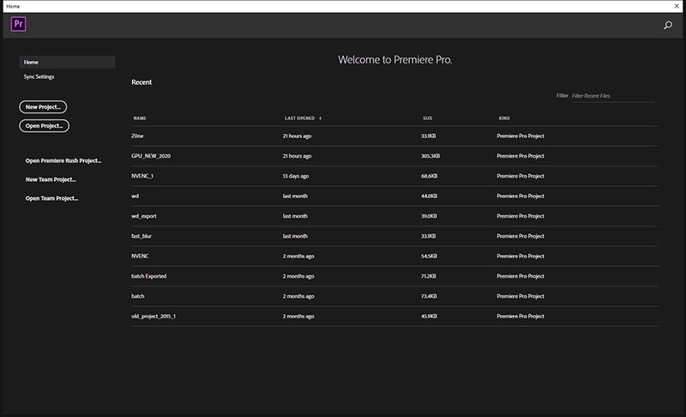This screenshot has width=686, height=417.
Task: Click the 39.0KB size cell
Action: tap(429, 216)
